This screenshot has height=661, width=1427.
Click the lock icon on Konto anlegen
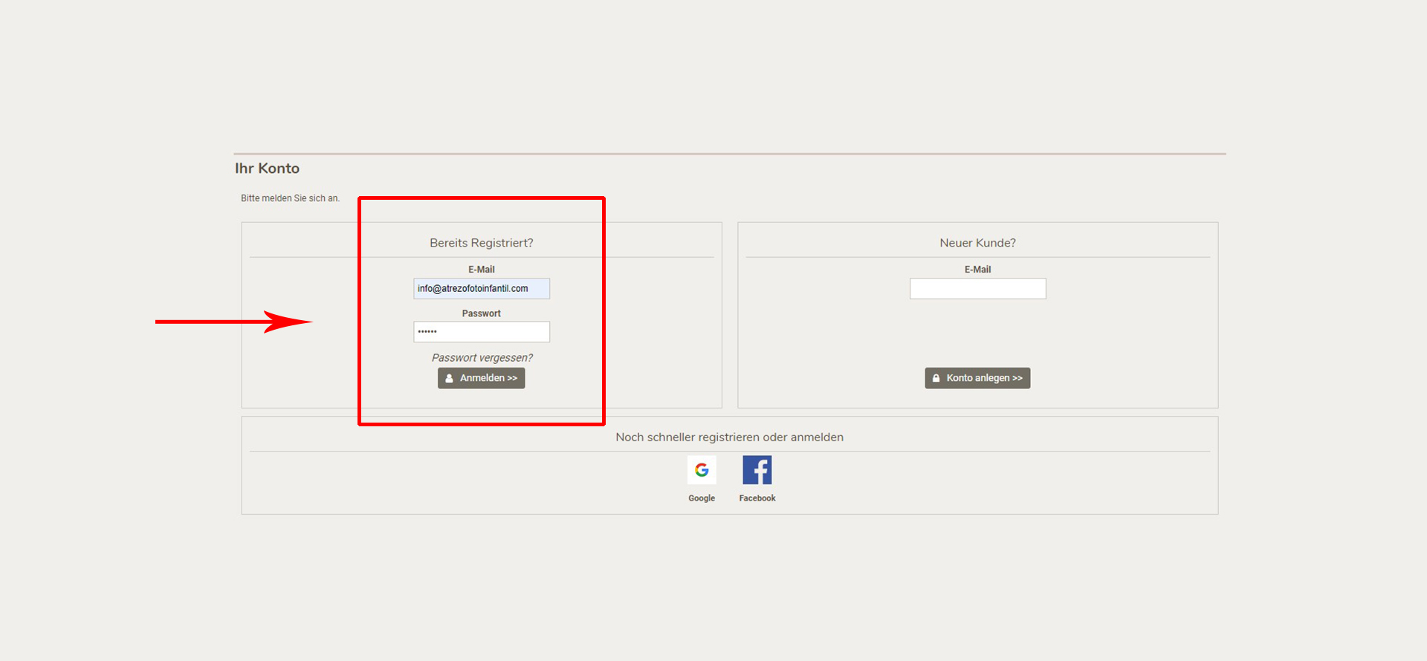click(936, 379)
